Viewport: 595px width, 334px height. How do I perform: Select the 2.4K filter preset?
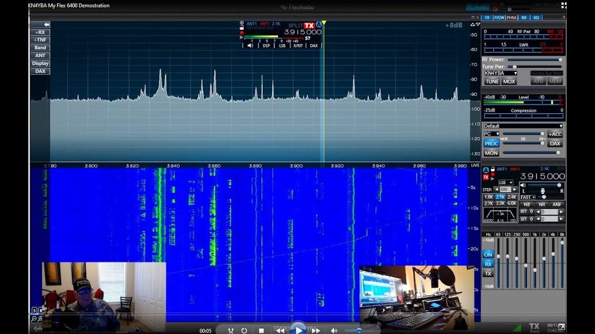click(x=512, y=197)
